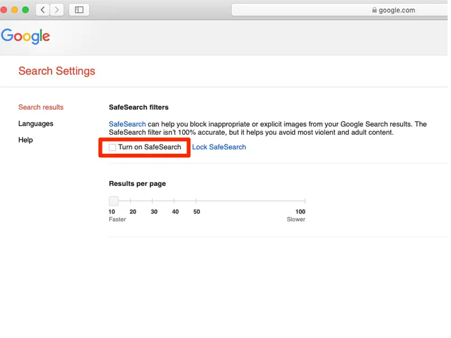
Task: Select Search results in the sidebar
Action: tap(41, 107)
